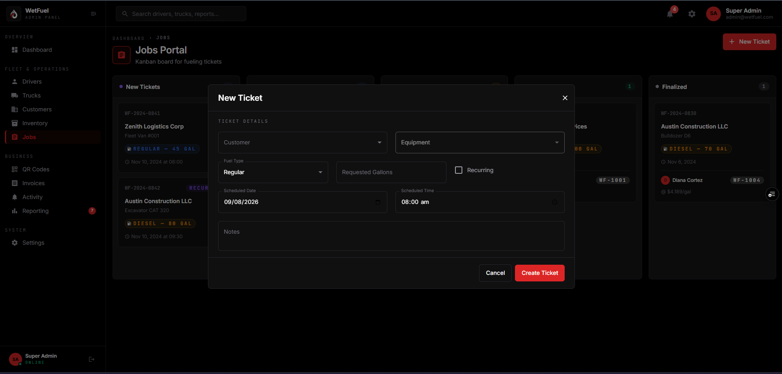The image size is (782, 374).
Task: Open Customers in the sidebar
Action: coord(53,109)
